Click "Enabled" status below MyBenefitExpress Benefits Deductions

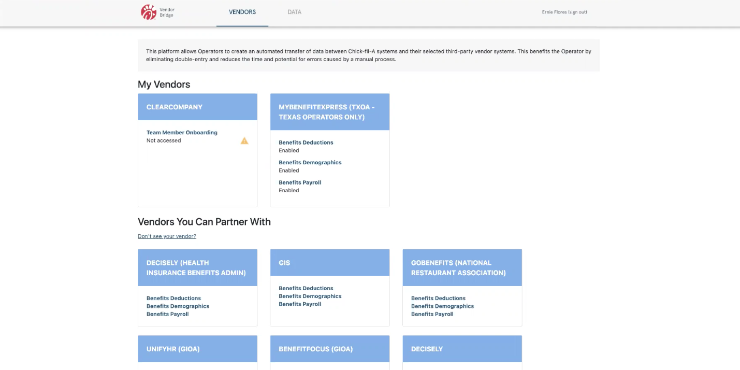click(289, 151)
